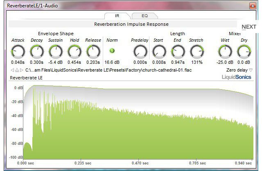Click the 0.947s End value
The image size is (262, 171).
point(178,62)
